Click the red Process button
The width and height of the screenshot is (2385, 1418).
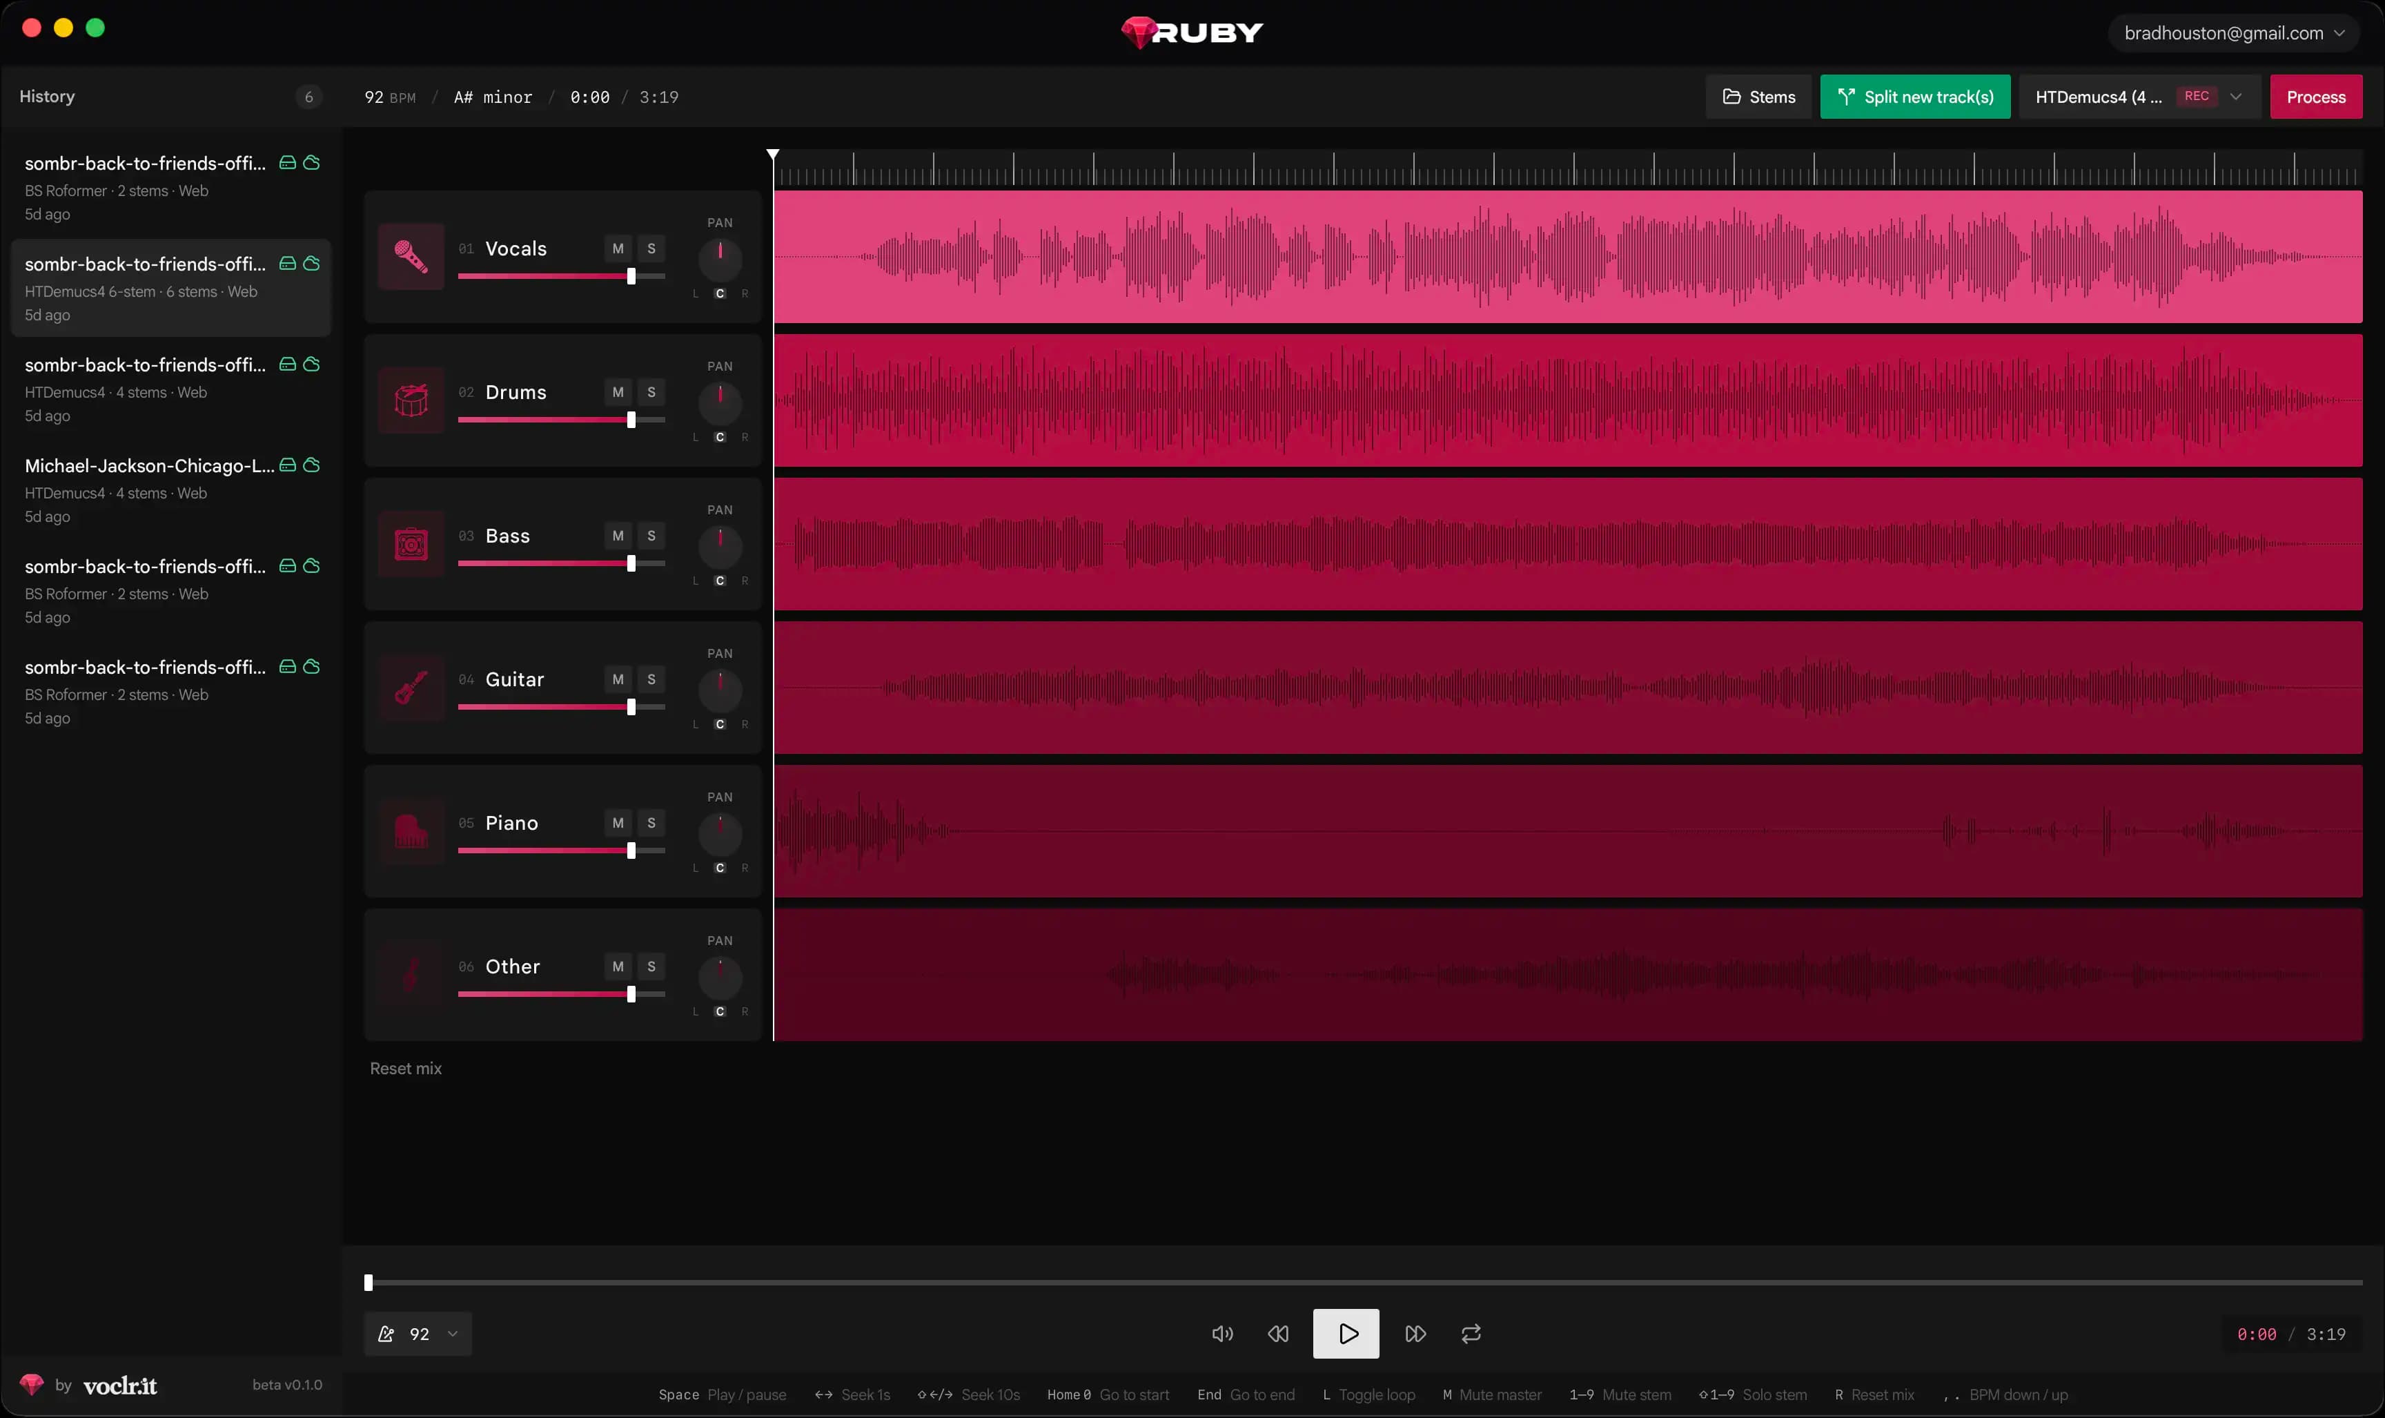[2316, 97]
